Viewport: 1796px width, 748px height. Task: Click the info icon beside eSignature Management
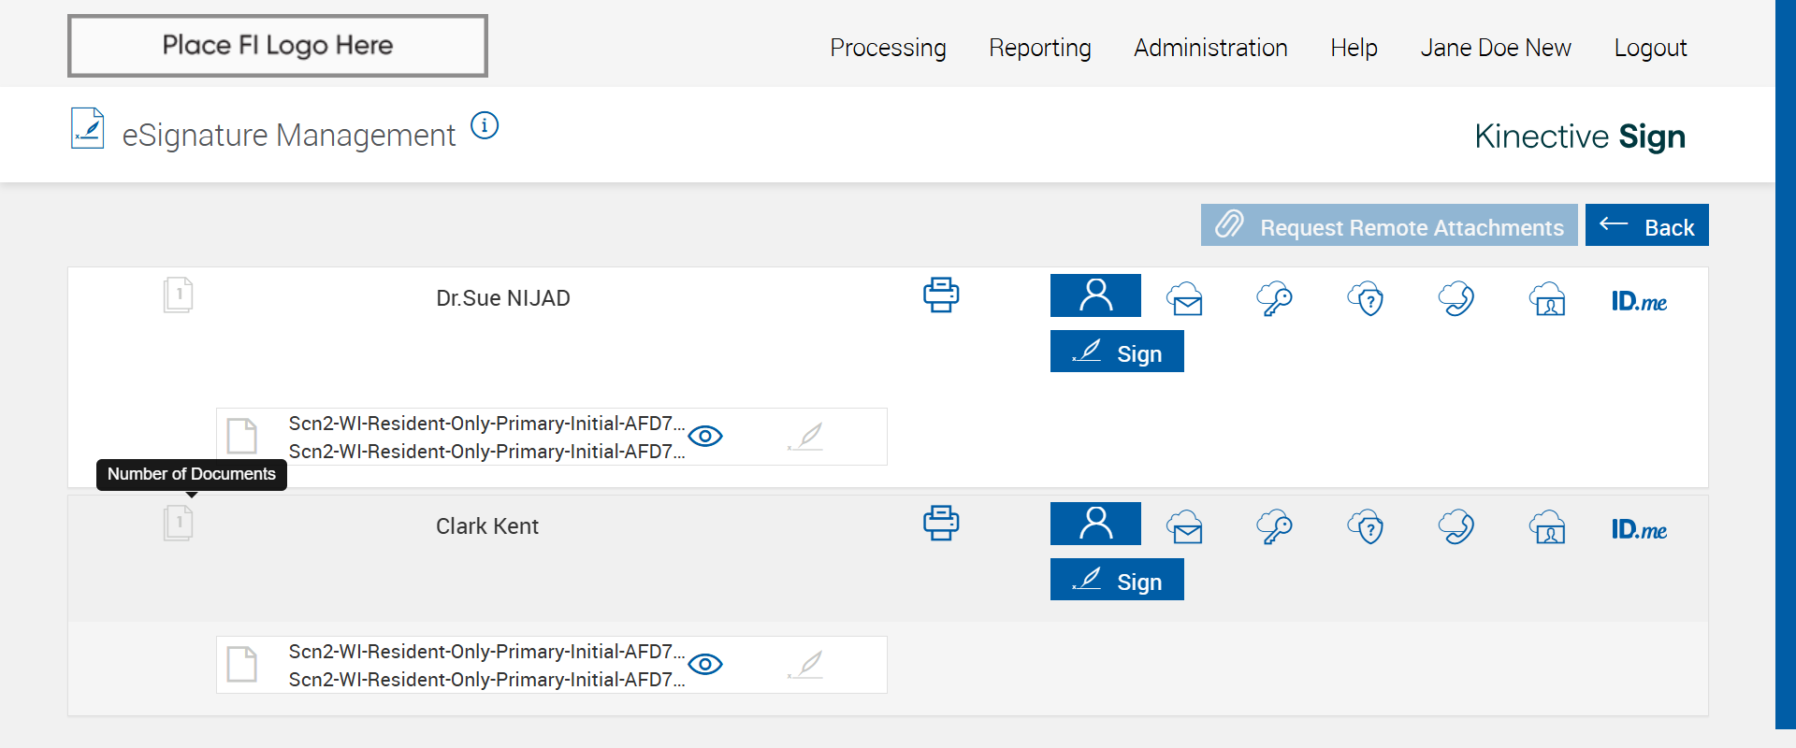coord(485,125)
